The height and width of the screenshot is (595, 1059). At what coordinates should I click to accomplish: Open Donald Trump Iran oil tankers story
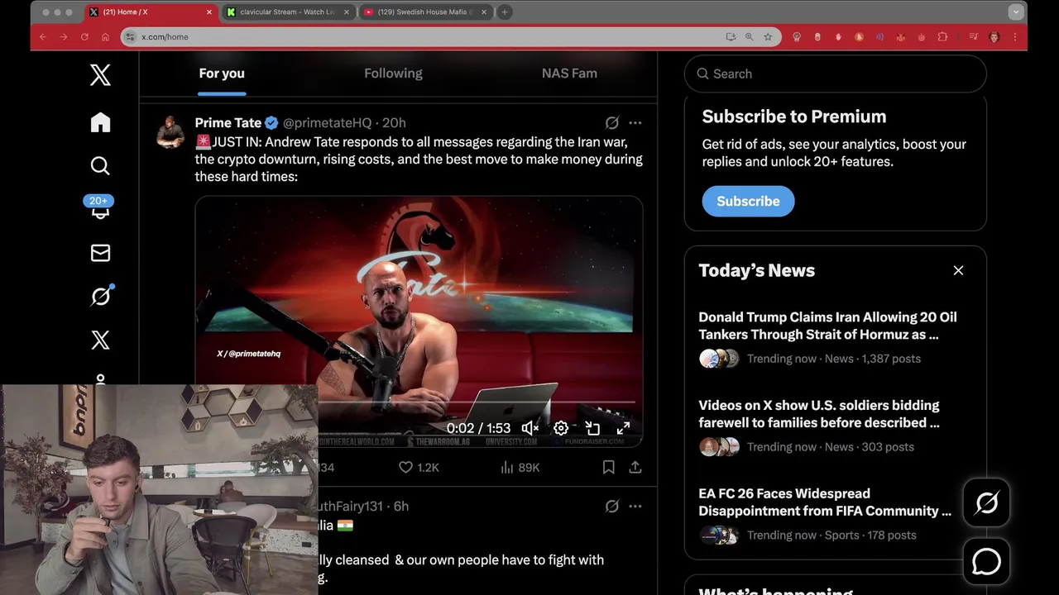coord(827,326)
